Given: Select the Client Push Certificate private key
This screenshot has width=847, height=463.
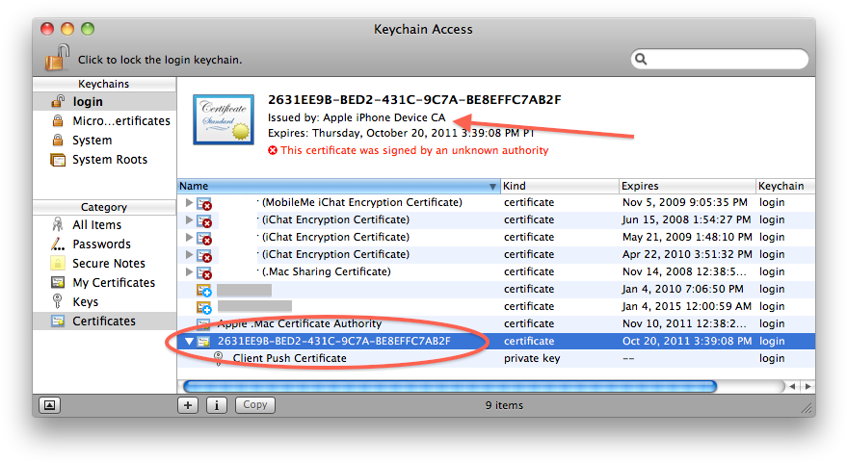Looking at the screenshot, I should point(496,358).
